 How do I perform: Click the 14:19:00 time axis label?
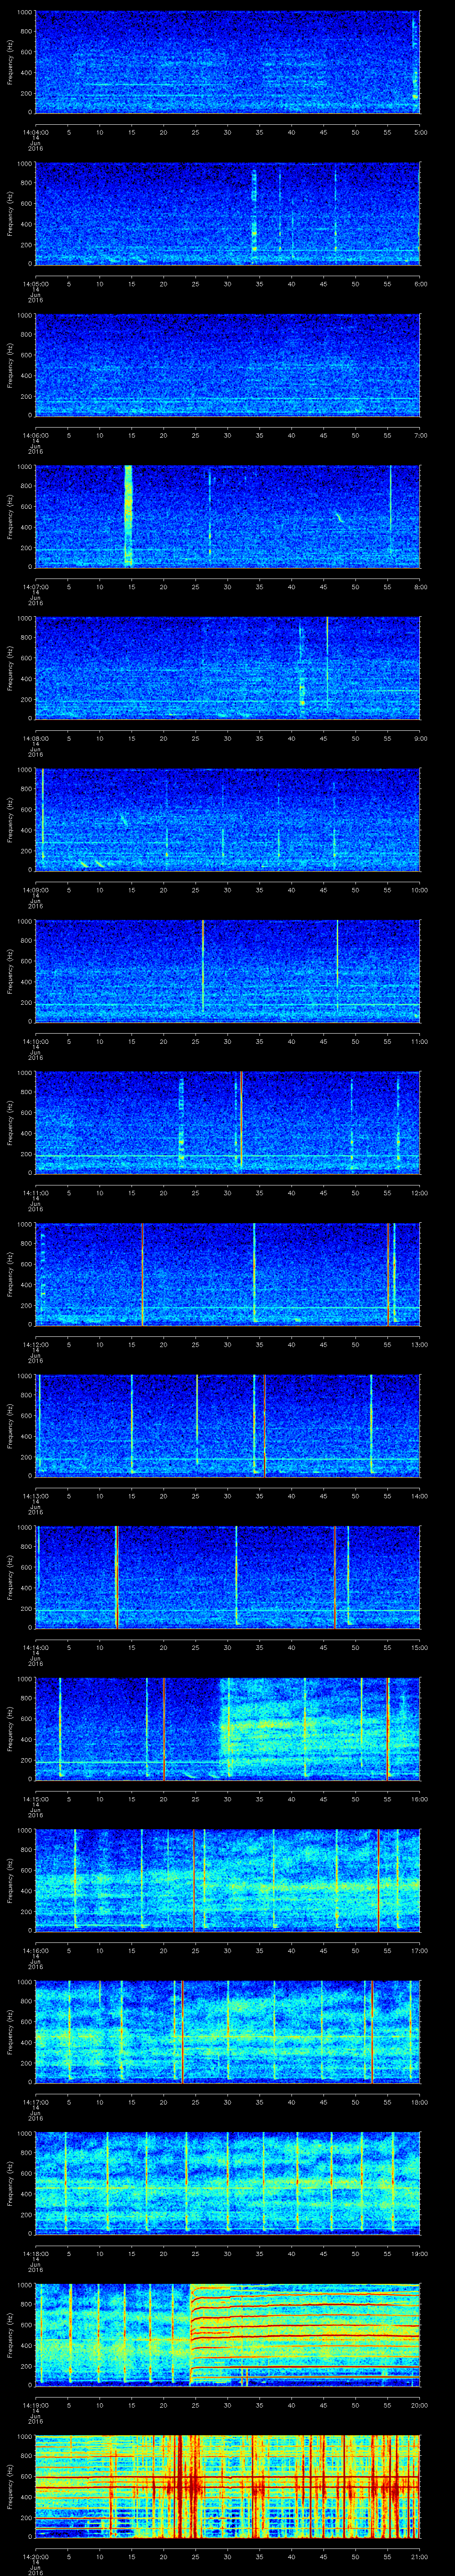tap(36, 2404)
